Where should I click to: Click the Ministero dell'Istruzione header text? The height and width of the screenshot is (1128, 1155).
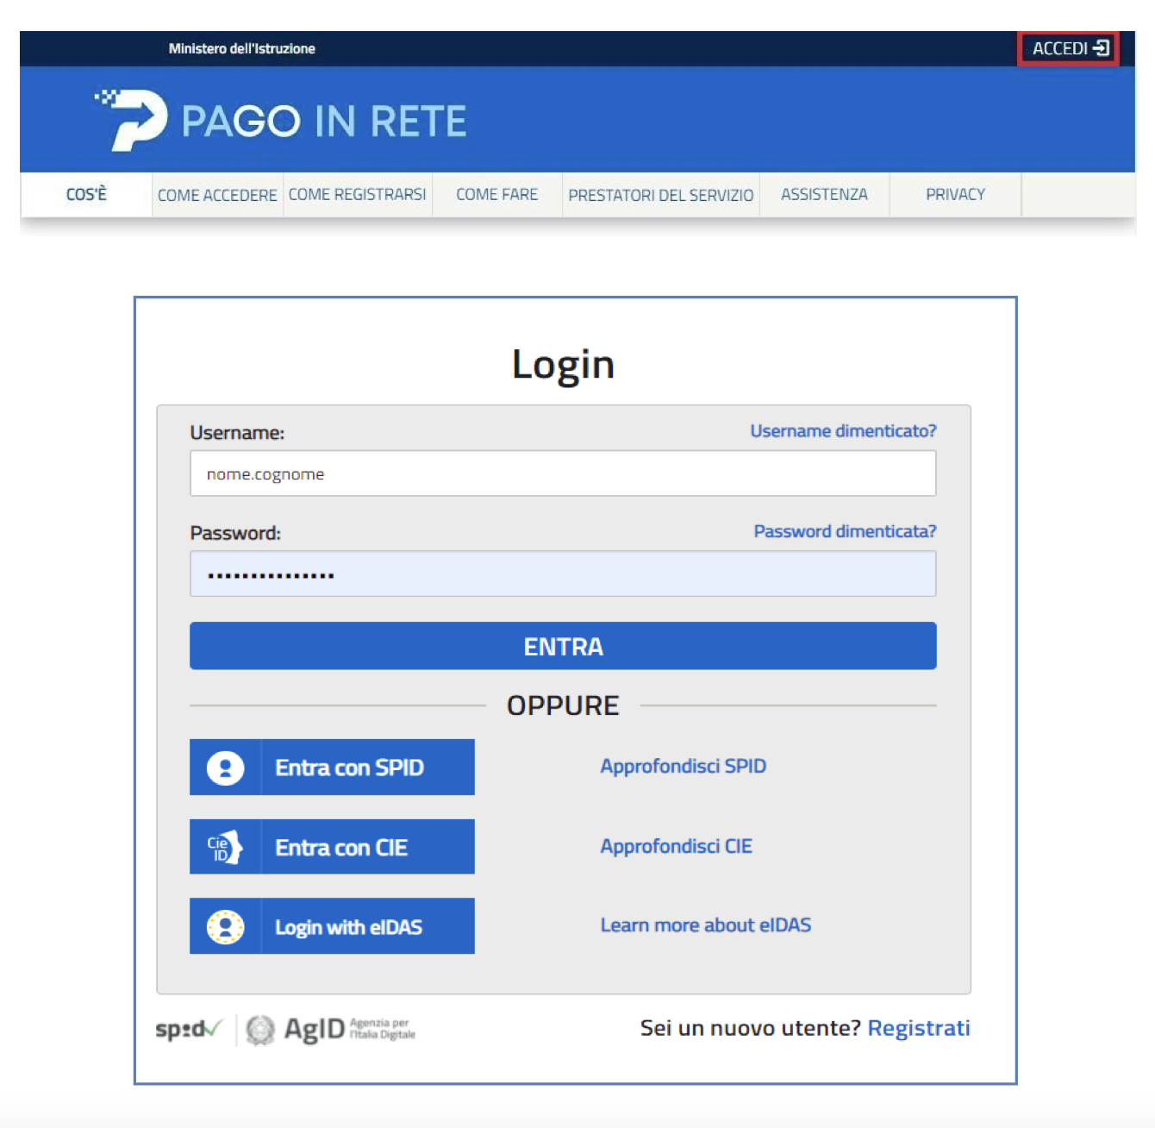(242, 48)
